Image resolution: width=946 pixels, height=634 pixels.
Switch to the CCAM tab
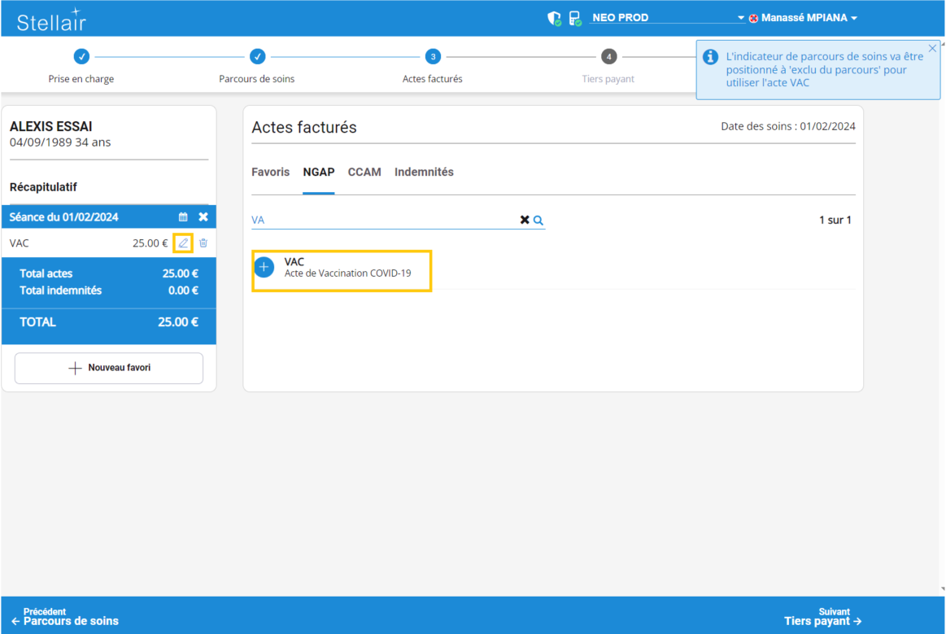[364, 172]
